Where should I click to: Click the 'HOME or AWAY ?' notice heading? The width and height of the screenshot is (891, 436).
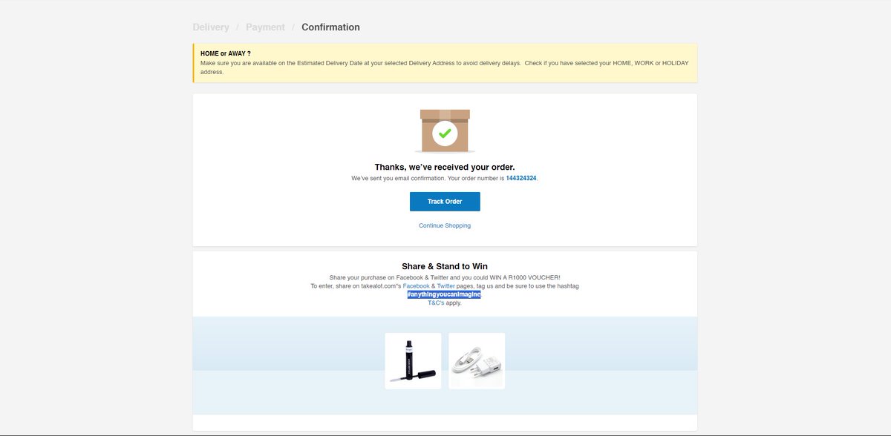coord(226,53)
